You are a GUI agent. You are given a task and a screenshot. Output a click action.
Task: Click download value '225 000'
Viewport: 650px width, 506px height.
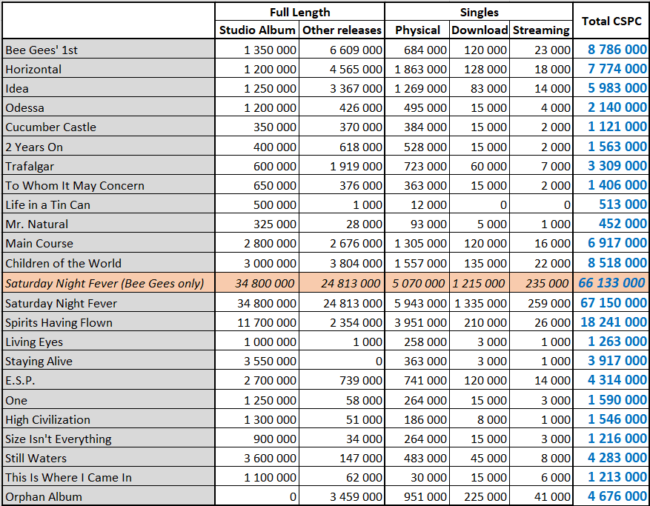click(485, 496)
